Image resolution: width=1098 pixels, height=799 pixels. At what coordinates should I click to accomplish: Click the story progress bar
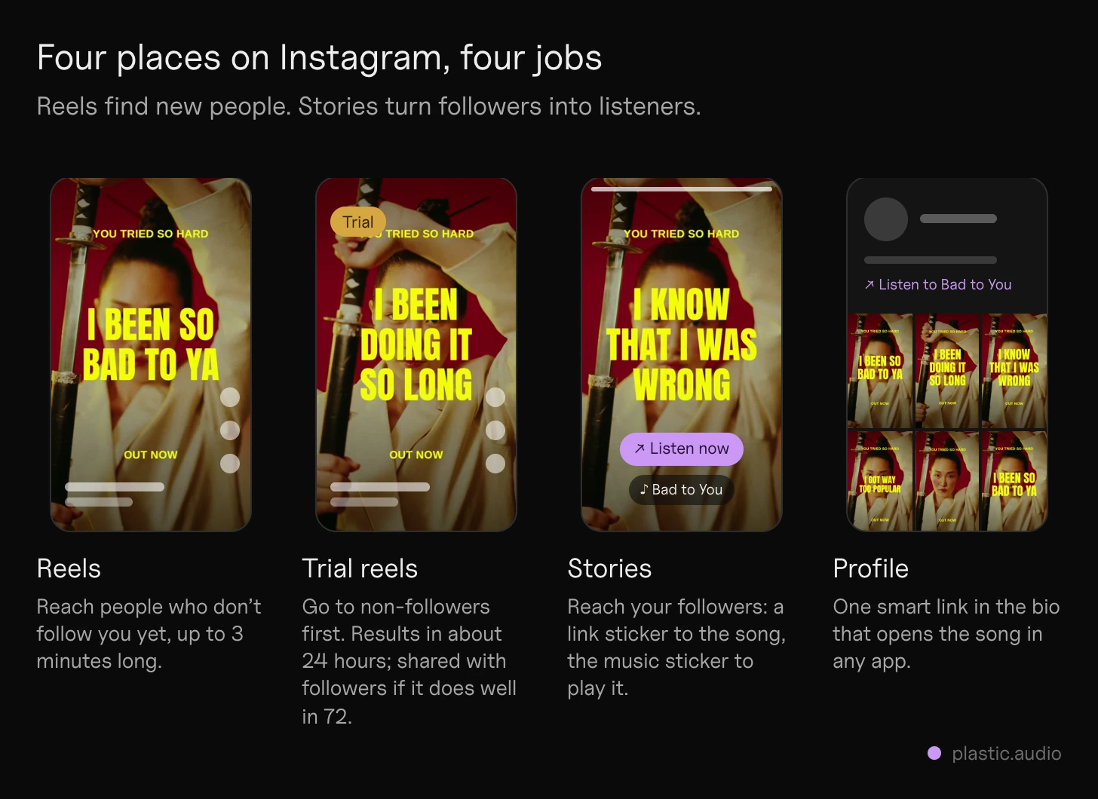(682, 189)
